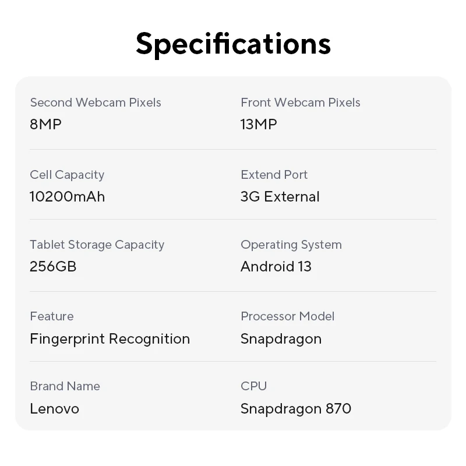
Task: Click the Specifications heading
Action: pyautogui.click(x=234, y=44)
